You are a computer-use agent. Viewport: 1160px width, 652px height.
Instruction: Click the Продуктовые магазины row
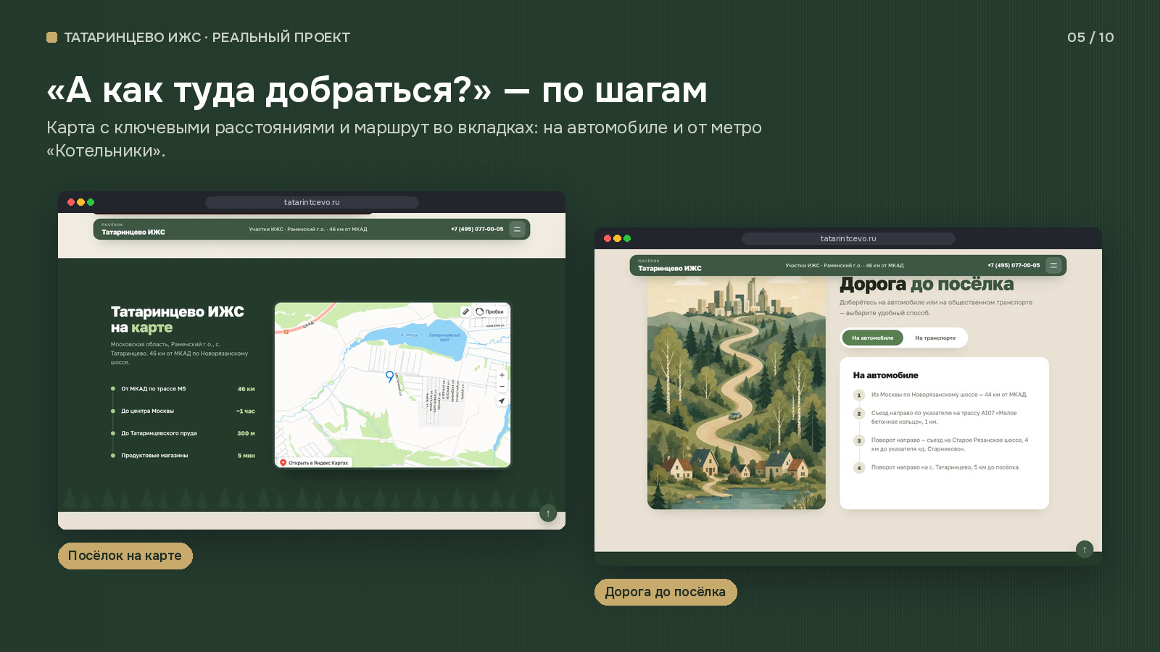pos(183,456)
